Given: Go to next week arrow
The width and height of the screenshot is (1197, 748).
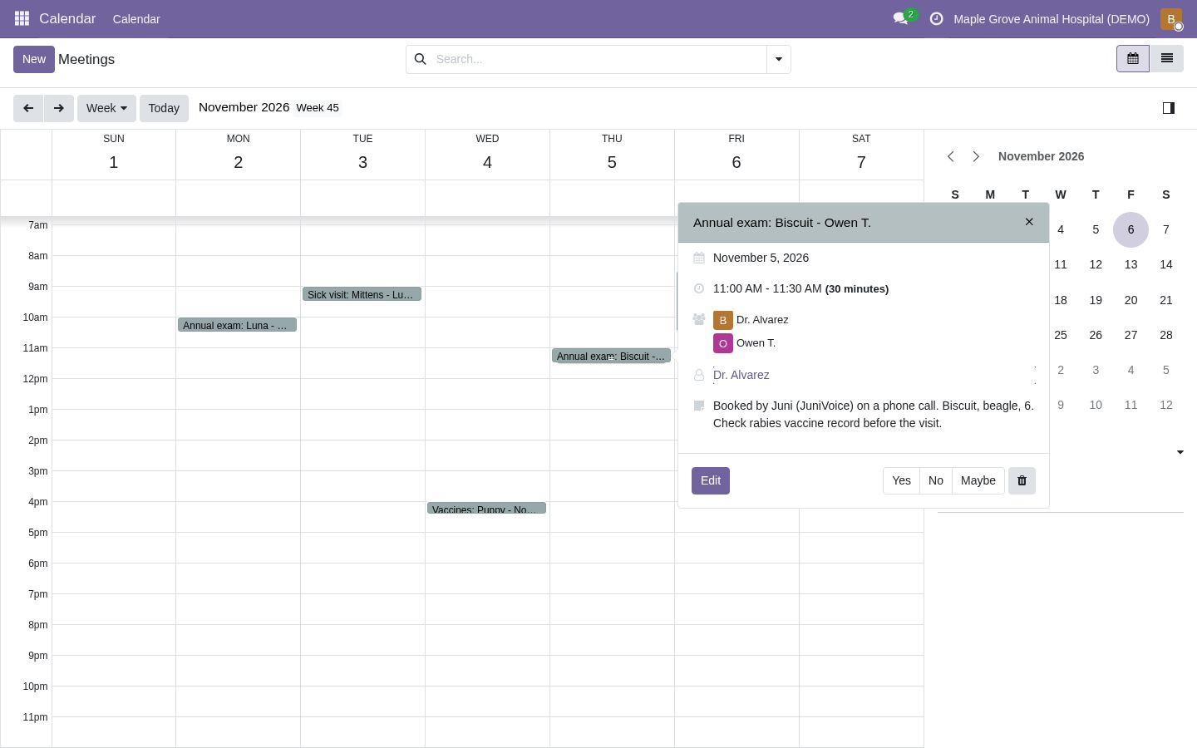Looking at the screenshot, I should coord(58,108).
